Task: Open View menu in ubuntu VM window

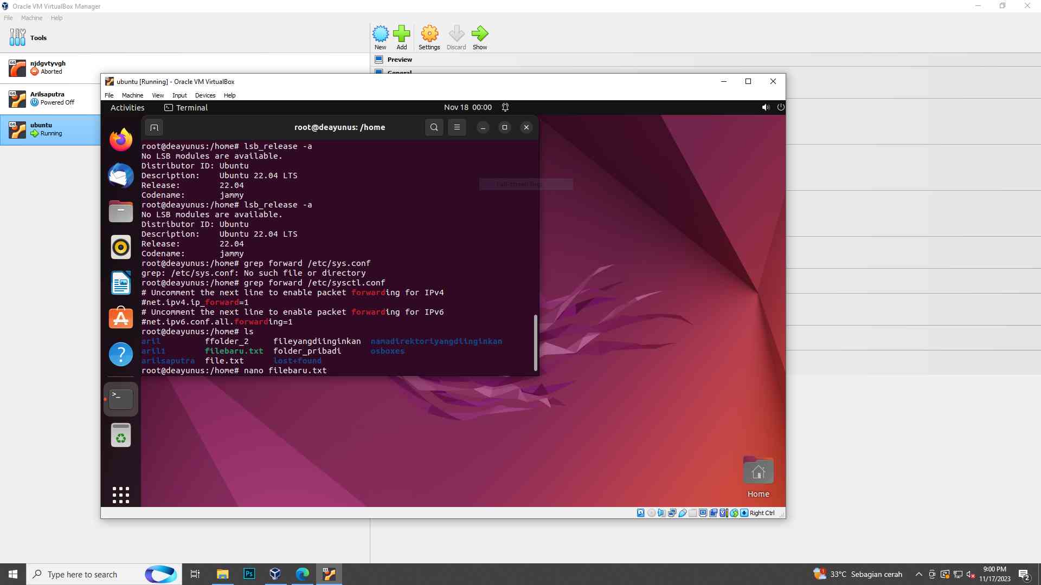Action: [158, 95]
